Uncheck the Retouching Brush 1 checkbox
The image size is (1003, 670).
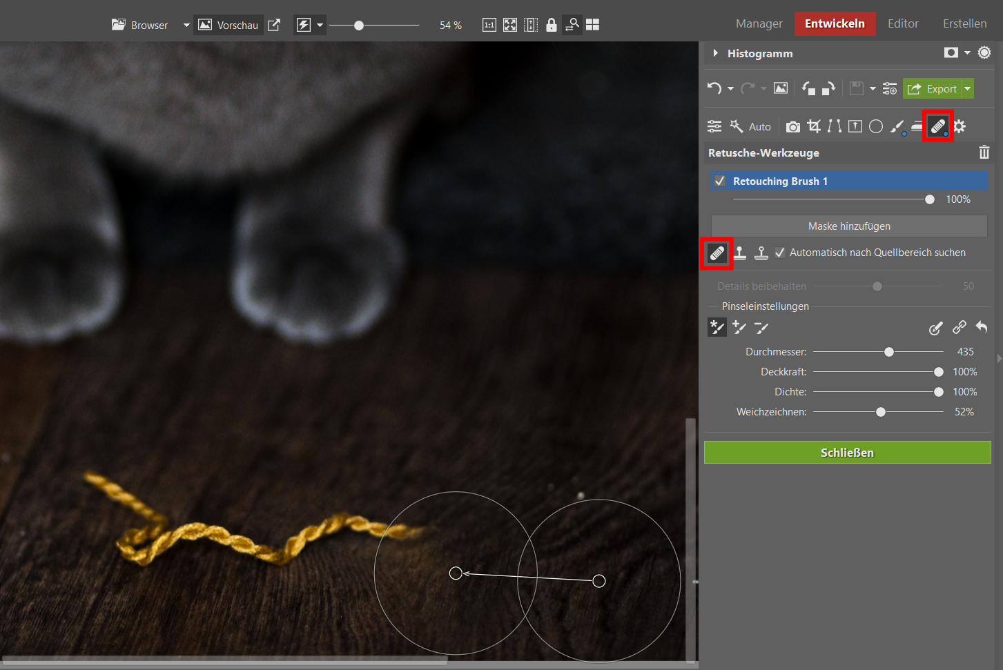pyautogui.click(x=720, y=181)
